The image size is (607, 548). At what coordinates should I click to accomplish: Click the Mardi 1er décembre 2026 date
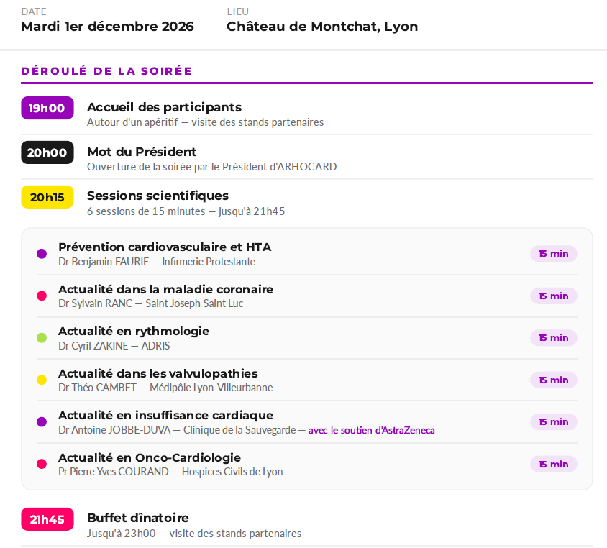(107, 27)
